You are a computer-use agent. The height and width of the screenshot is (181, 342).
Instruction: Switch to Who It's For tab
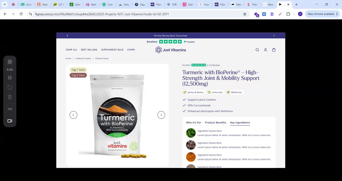pos(193,123)
